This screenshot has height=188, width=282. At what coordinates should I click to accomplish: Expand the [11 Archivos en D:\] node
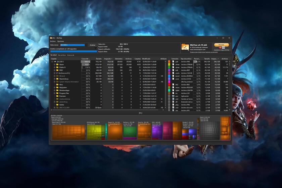click(x=55, y=73)
